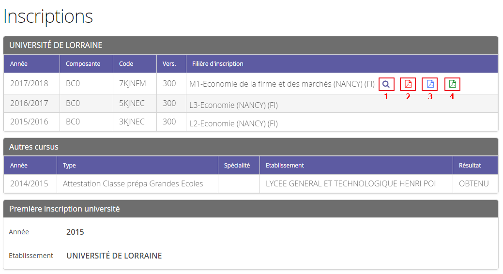Click the magnifier icon for M1-Economie details
The width and height of the screenshot is (503, 274).
tap(386, 84)
